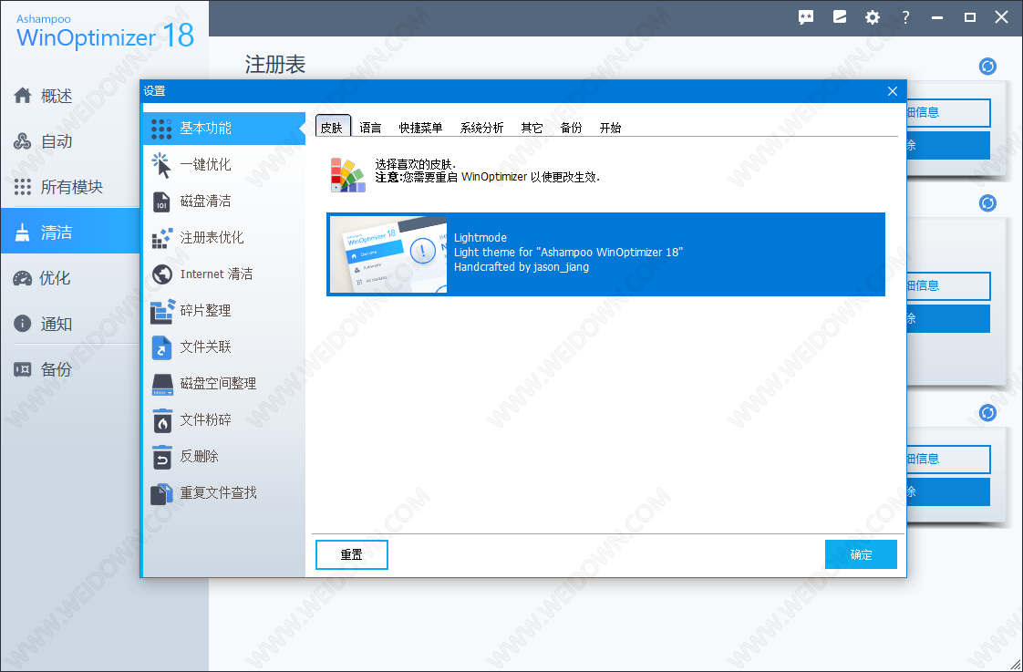
Task: Click the grid icon beside 所有模块
Action: tap(23, 187)
